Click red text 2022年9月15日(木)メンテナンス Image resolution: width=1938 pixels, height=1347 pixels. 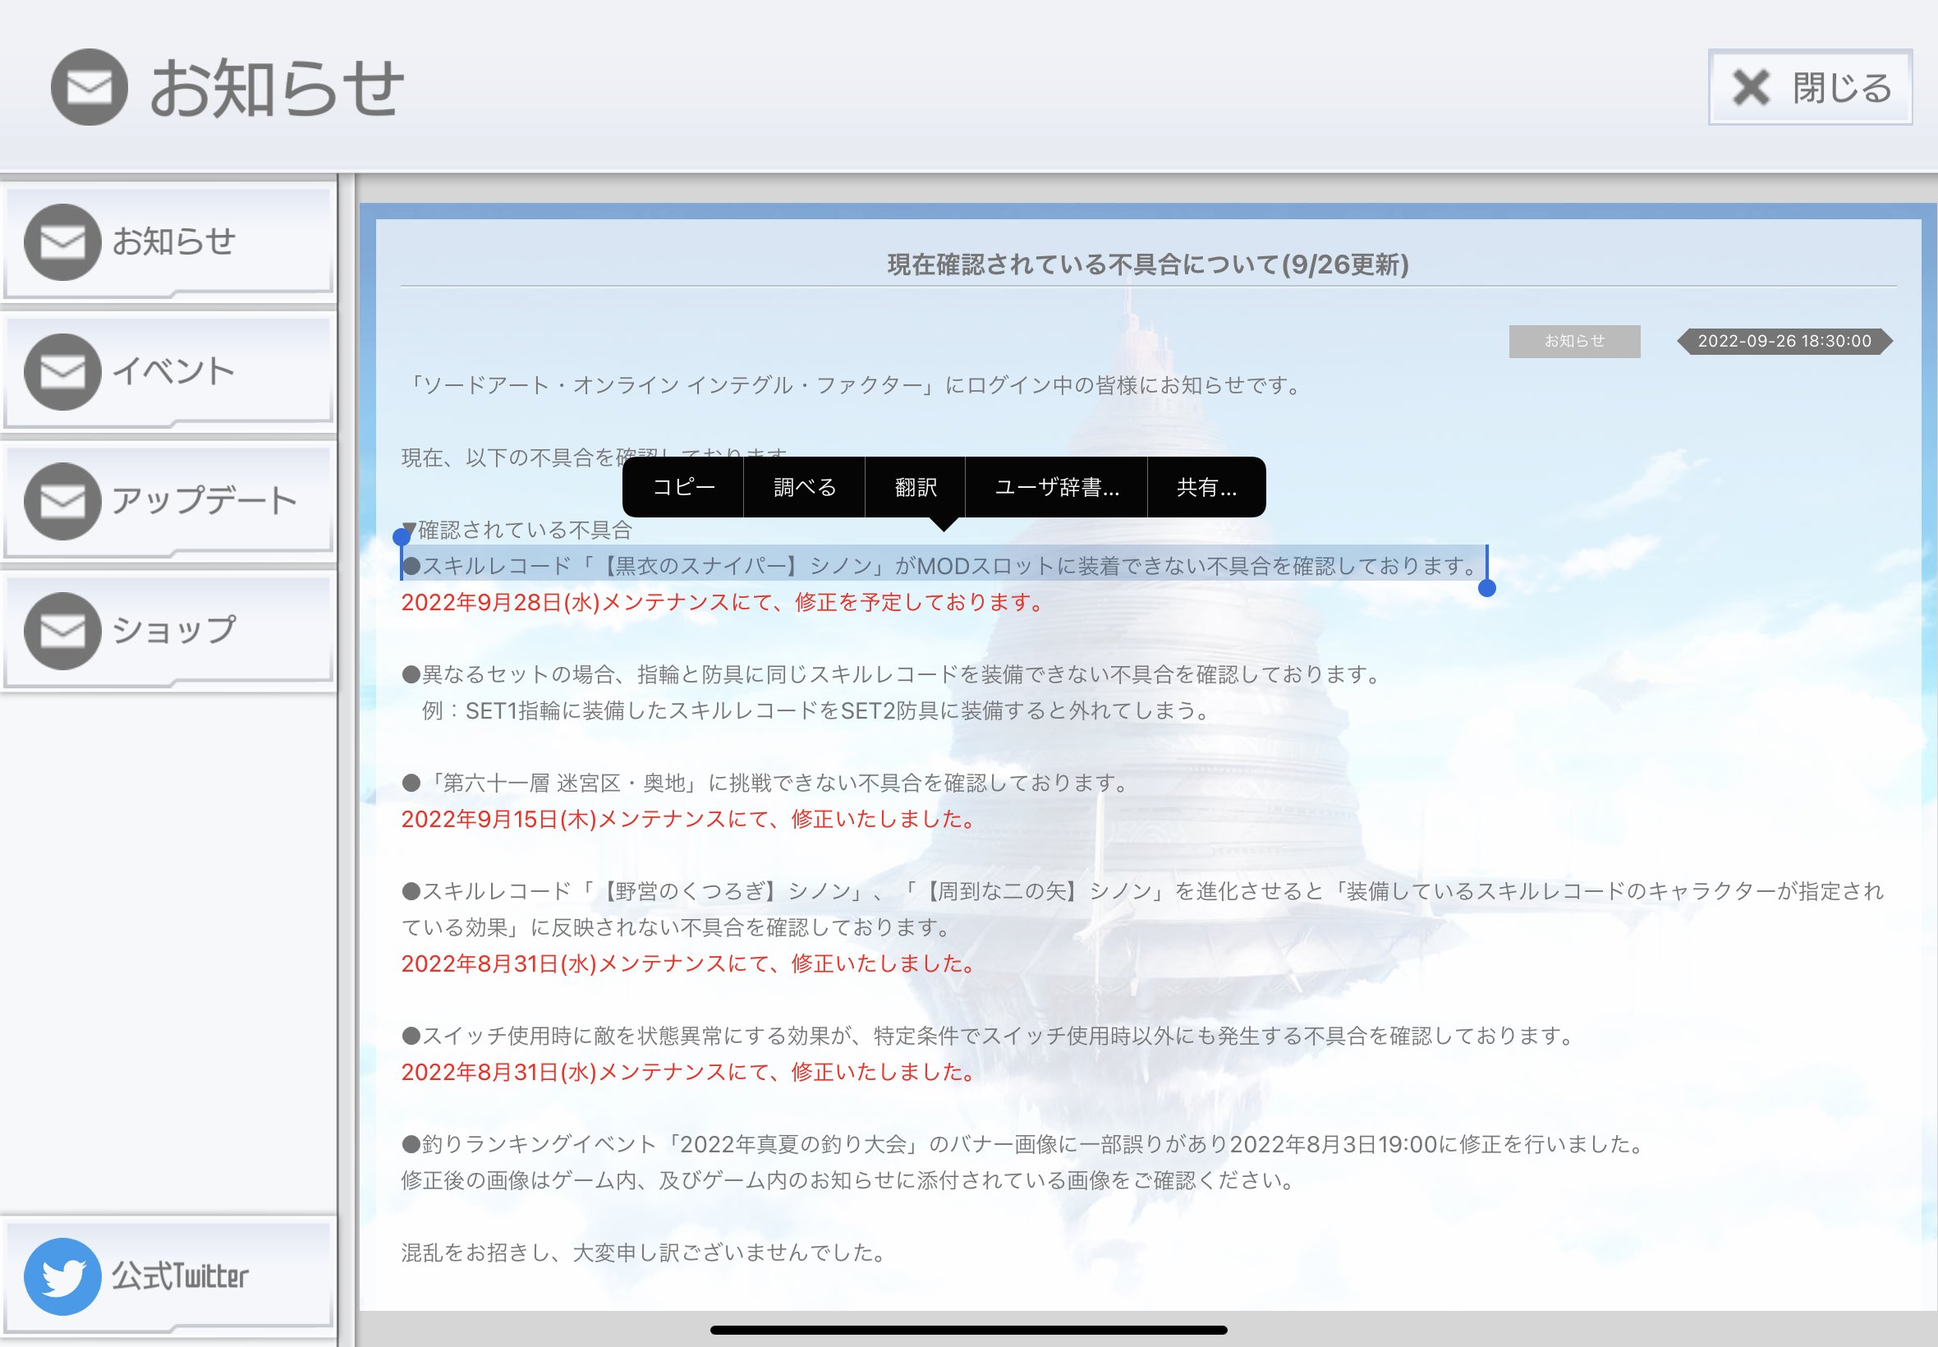(688, 819)
